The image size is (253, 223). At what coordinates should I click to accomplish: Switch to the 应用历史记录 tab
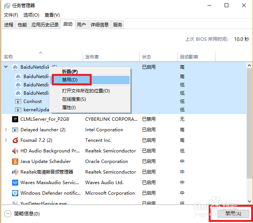click(x=45, y=25)
